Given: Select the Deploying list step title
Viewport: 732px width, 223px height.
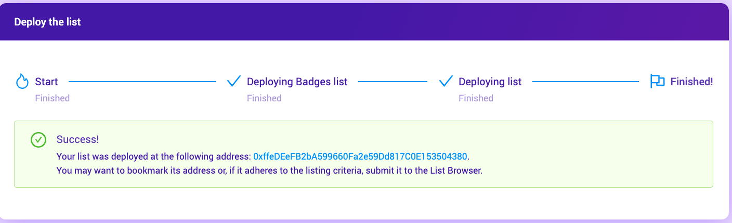Looking at the screenshot, I should tap(490, 82).
